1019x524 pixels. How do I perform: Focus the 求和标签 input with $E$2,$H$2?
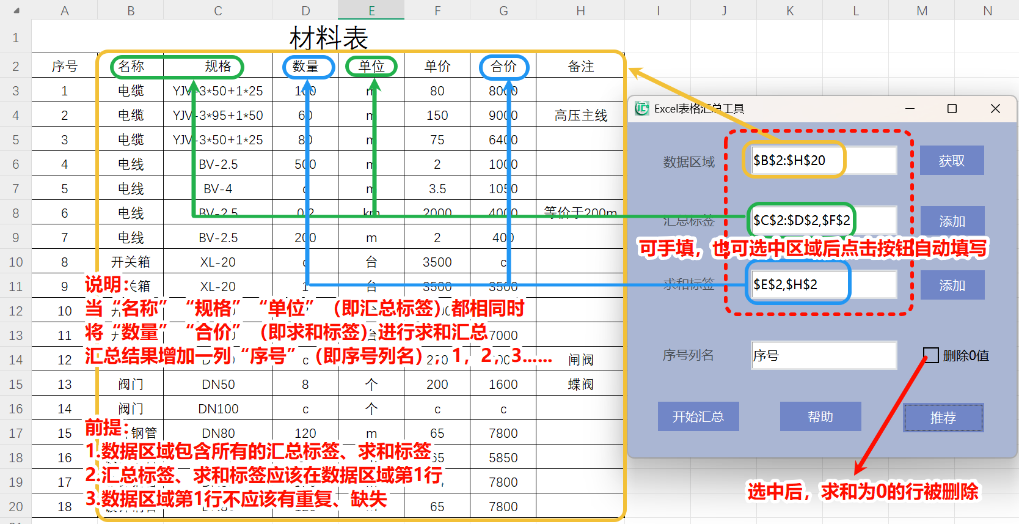point(824,284)
